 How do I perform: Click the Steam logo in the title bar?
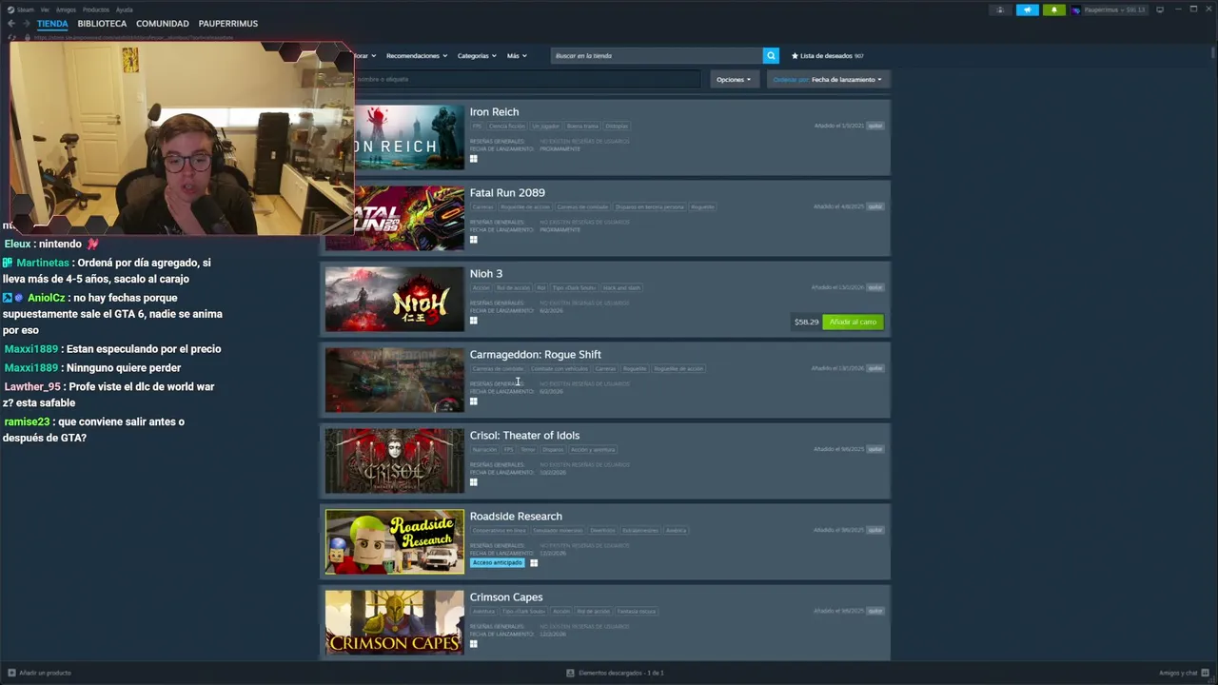pos(10,10)
